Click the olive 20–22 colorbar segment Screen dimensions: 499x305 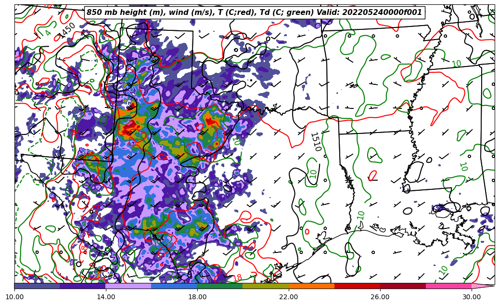click(x=266, y=286)
